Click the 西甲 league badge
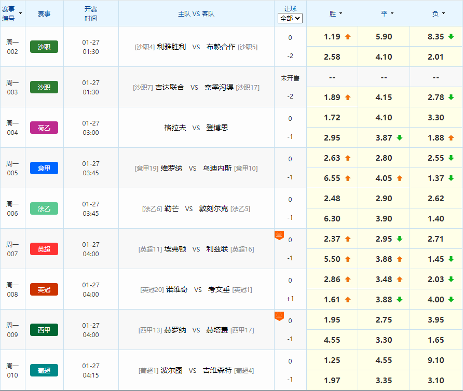Screen dimensions: 463x391 coord(44,330)
